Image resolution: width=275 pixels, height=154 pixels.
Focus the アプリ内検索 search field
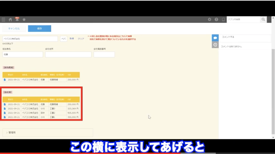pyautogui.click(x=243, y=20)
